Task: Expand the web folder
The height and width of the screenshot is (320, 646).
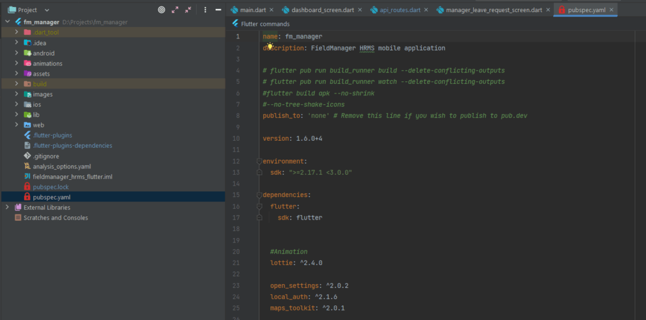Action: (16, 125)
